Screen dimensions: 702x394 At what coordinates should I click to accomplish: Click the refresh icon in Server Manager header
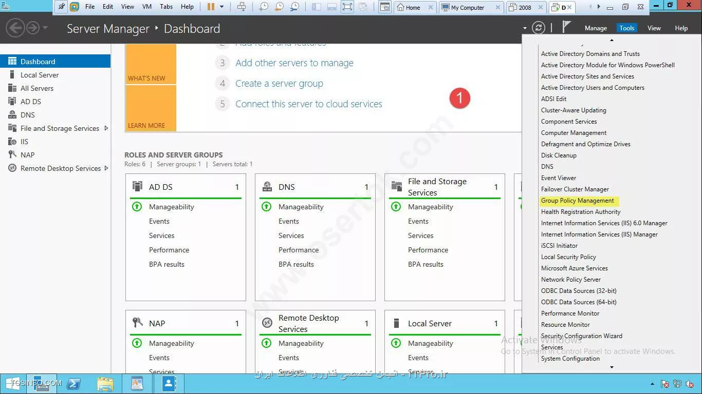538,28
